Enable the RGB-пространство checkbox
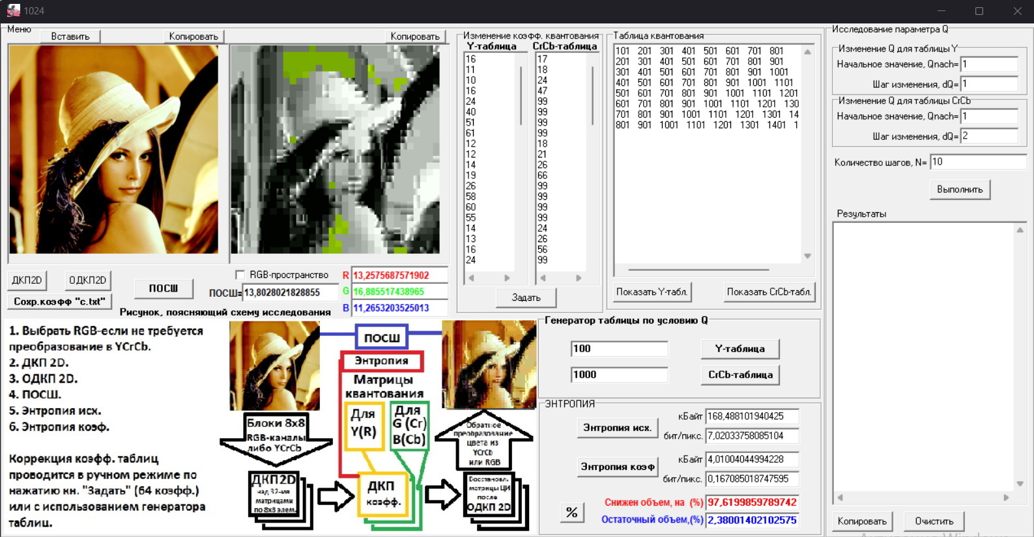The width and height of the screenshot is (1034, 537). [240, 275]
